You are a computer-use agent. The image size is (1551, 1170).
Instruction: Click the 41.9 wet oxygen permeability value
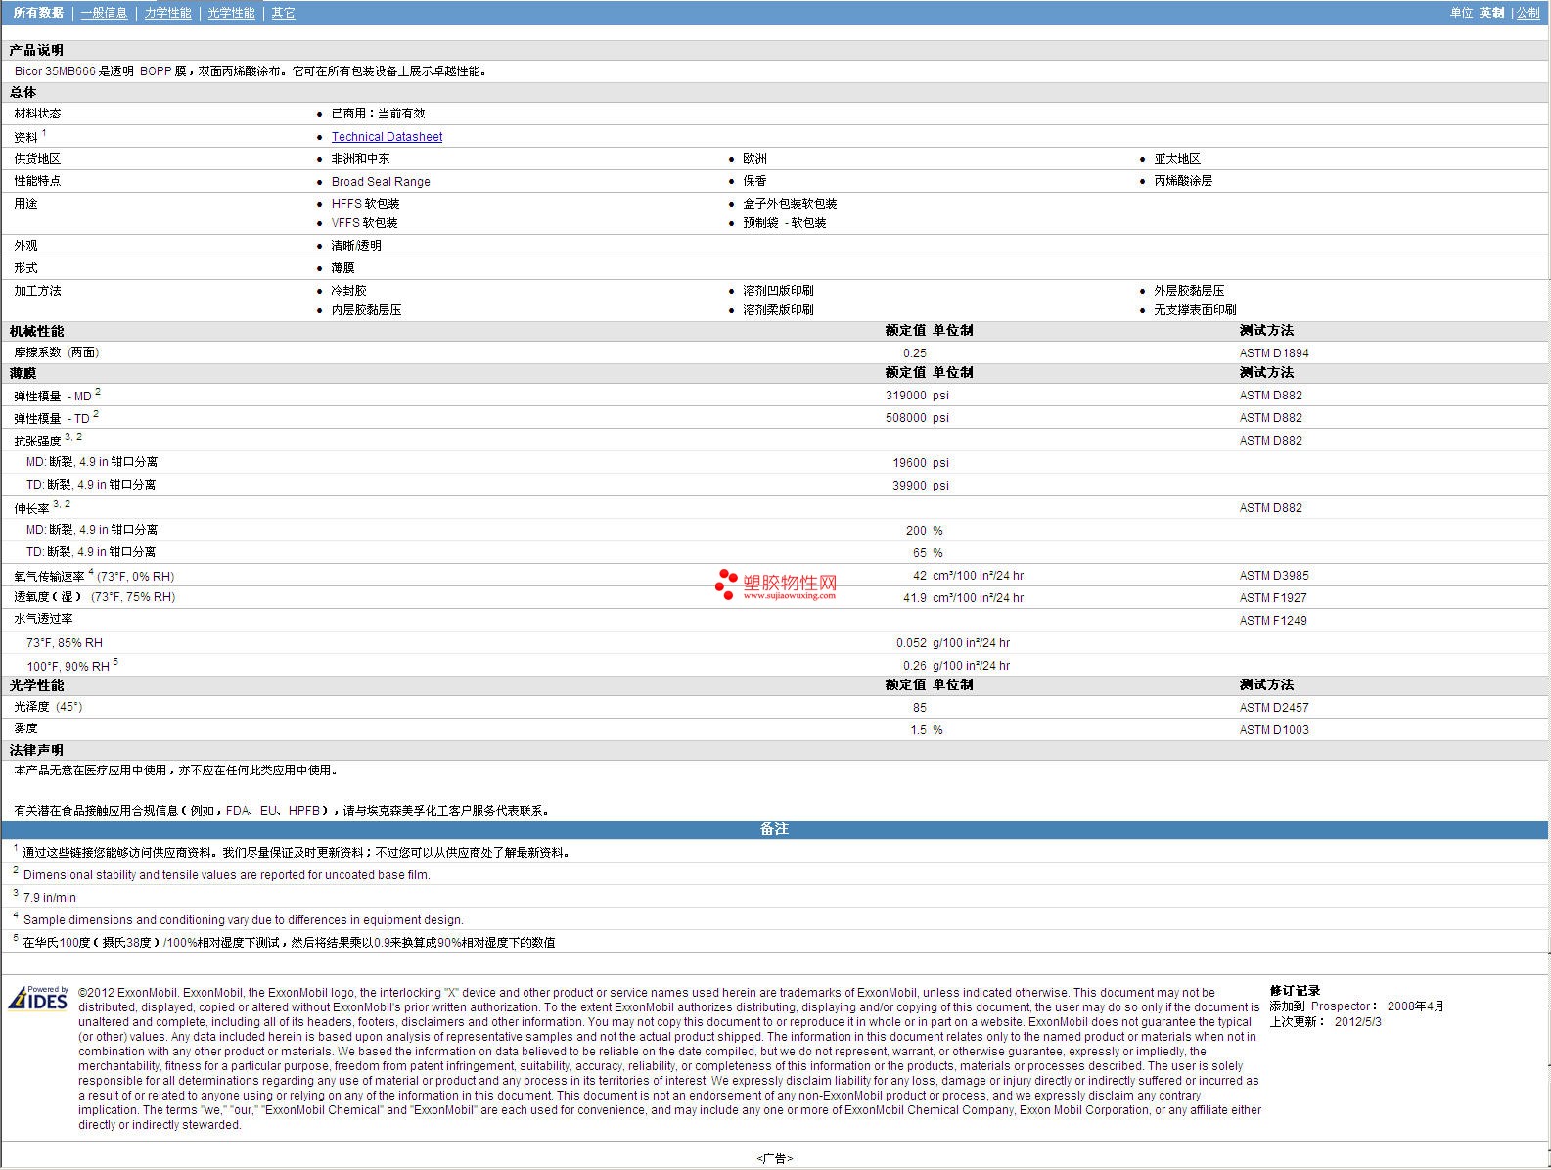(x=915, y=598)
